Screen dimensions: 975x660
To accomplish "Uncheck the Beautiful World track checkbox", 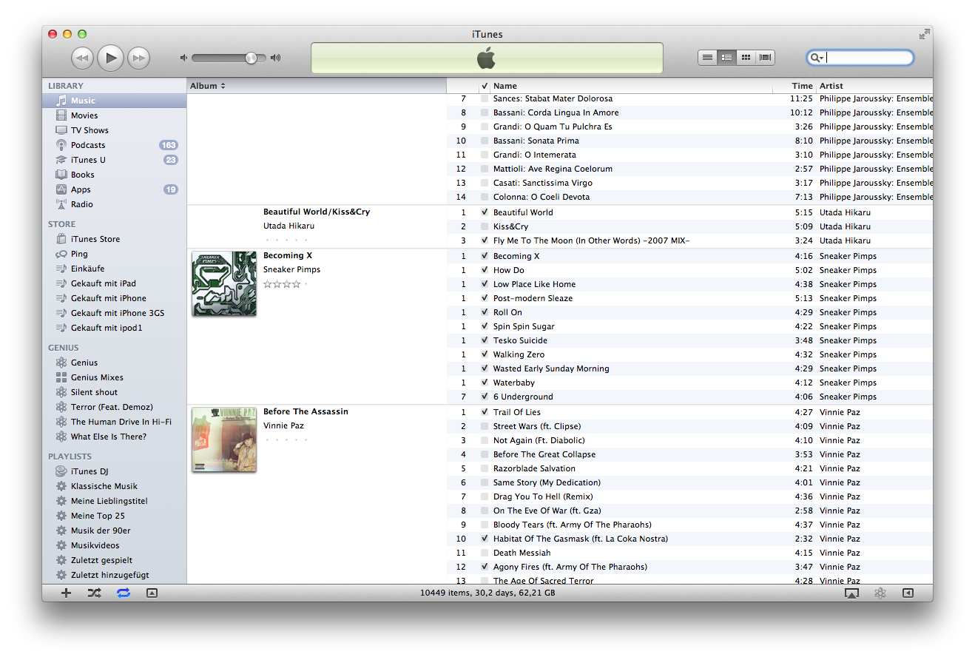I will 485,212.
